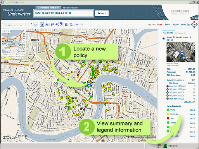Screen dimensions: 199x149
Task: Click the red Hail hazard indicator
Action: (x=168, y=118)
